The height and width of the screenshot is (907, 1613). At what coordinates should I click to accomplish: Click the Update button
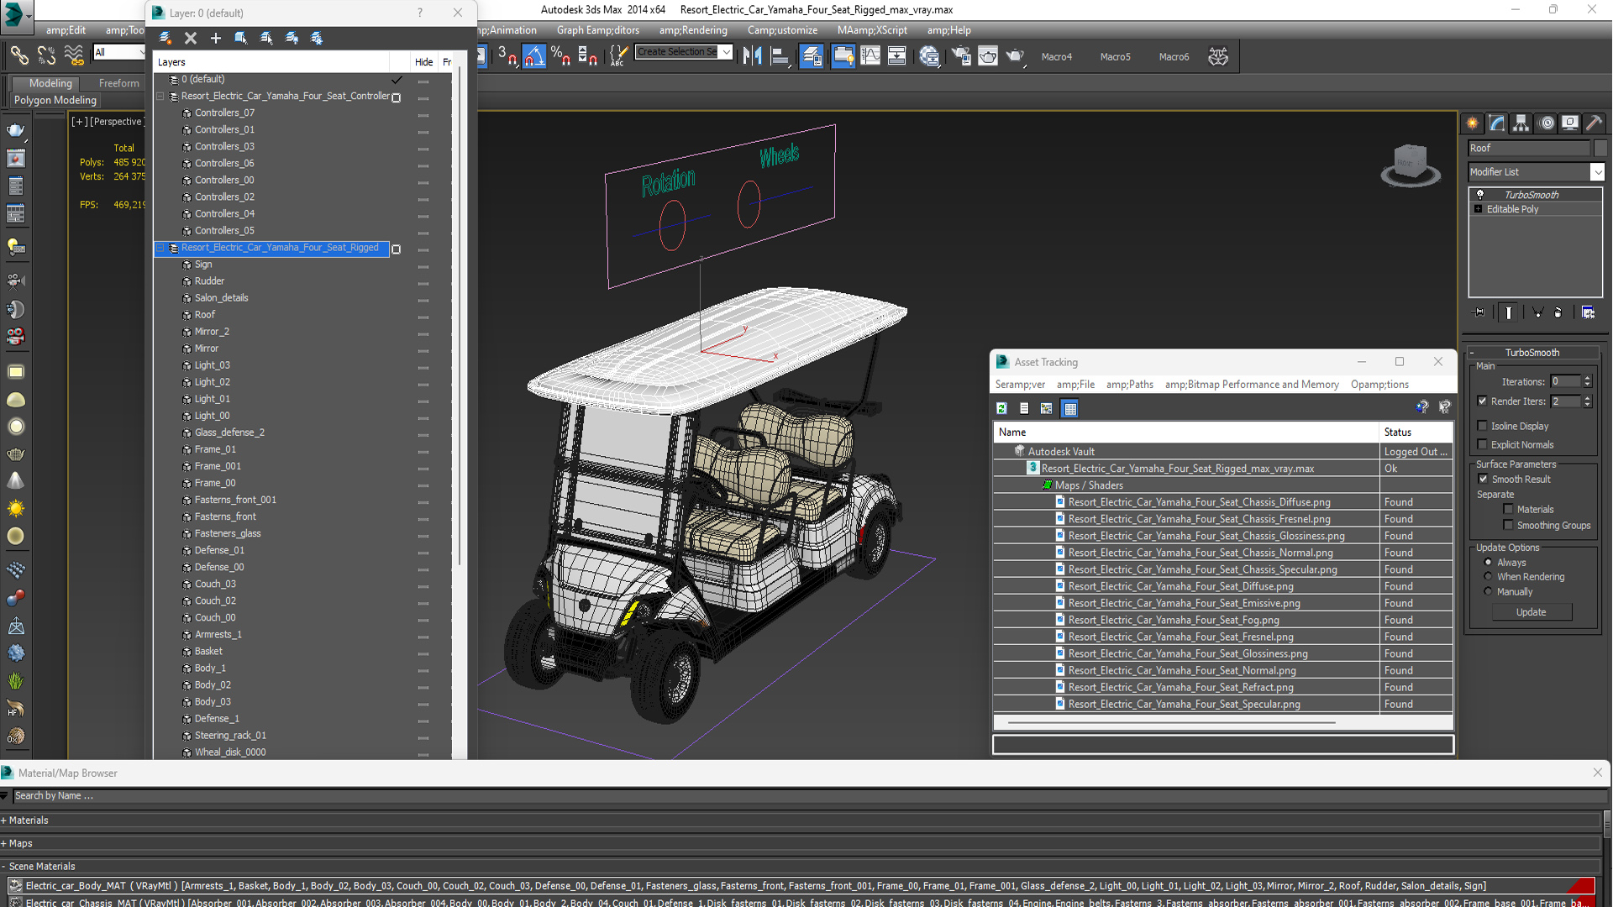tap(1531, 612)
